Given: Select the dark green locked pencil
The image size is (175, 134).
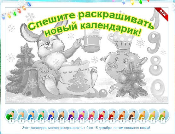Looking at the screenshot, I should 11,115.
